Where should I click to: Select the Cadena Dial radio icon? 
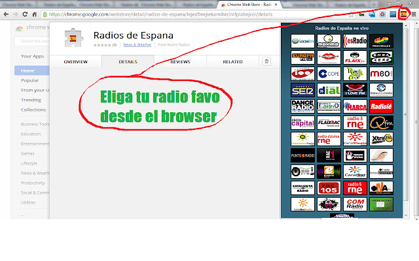tap(329, 90)
